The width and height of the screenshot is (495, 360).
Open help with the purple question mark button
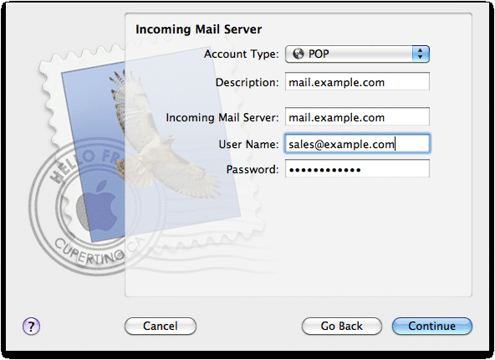click(31, 326)
